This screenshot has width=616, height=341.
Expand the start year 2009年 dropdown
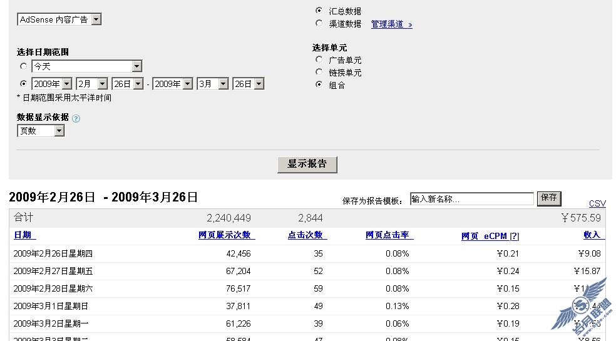tap(51, 84)
